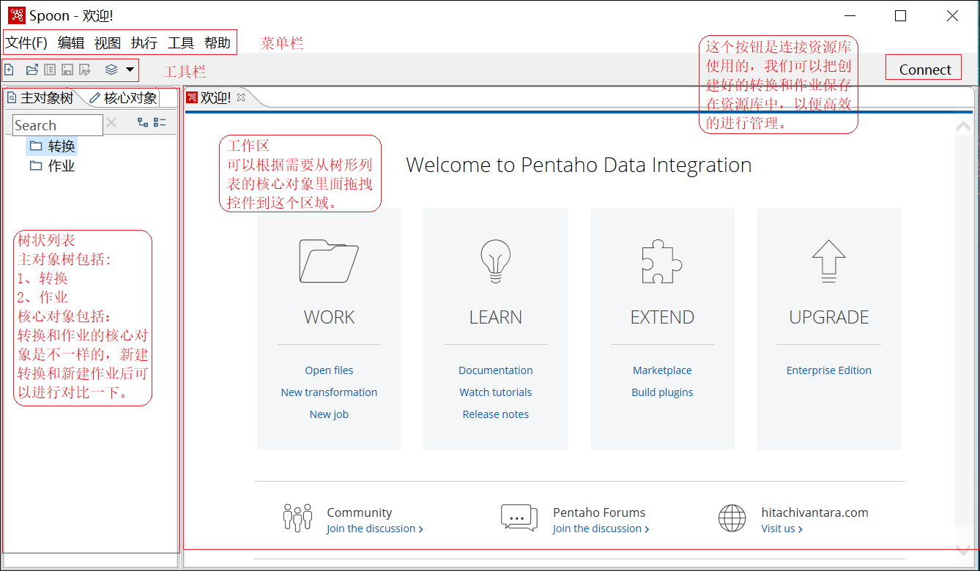Open the Documentation link
The image size is (980, 571).
click(496, 370)
